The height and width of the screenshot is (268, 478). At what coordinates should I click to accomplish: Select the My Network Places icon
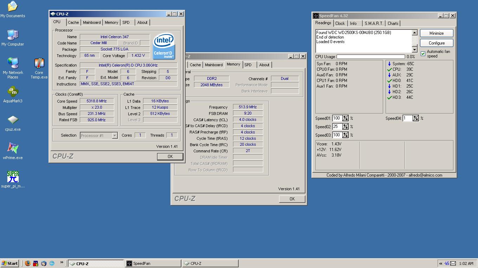pyautogui.click(x=13, y=68)
